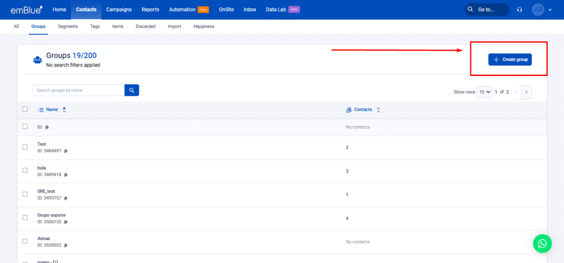Image resolution: width=564 pixels, height=263 pixels.
Task: Open the WhatsApp chat bubble
Action: [543, 243]
